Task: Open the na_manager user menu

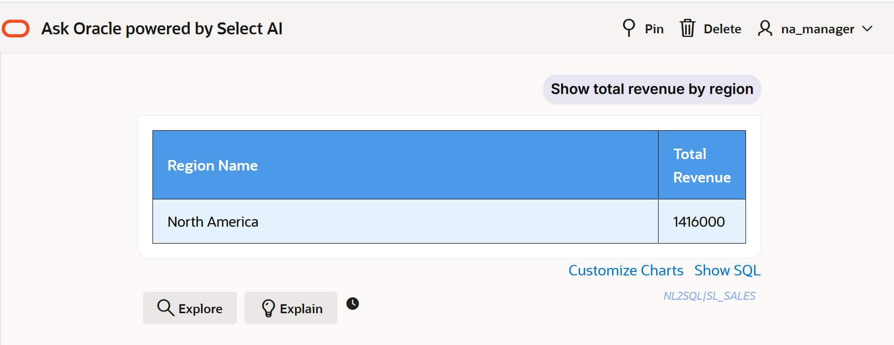Action: tap(818, 29)
